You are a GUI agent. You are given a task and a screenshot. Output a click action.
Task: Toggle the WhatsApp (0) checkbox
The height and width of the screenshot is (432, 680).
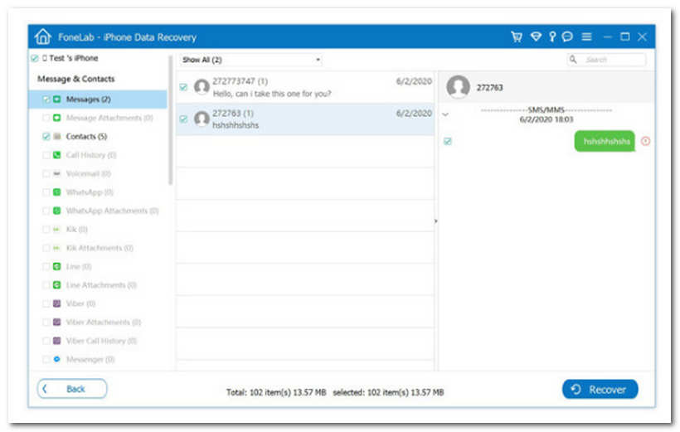tap(46, 192)
